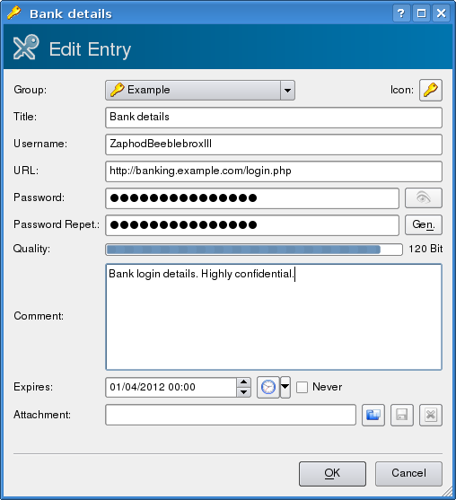Screen dimensions: 456x500
Task: Click the help question mark in title bar
Action: (x=401, y=13)
